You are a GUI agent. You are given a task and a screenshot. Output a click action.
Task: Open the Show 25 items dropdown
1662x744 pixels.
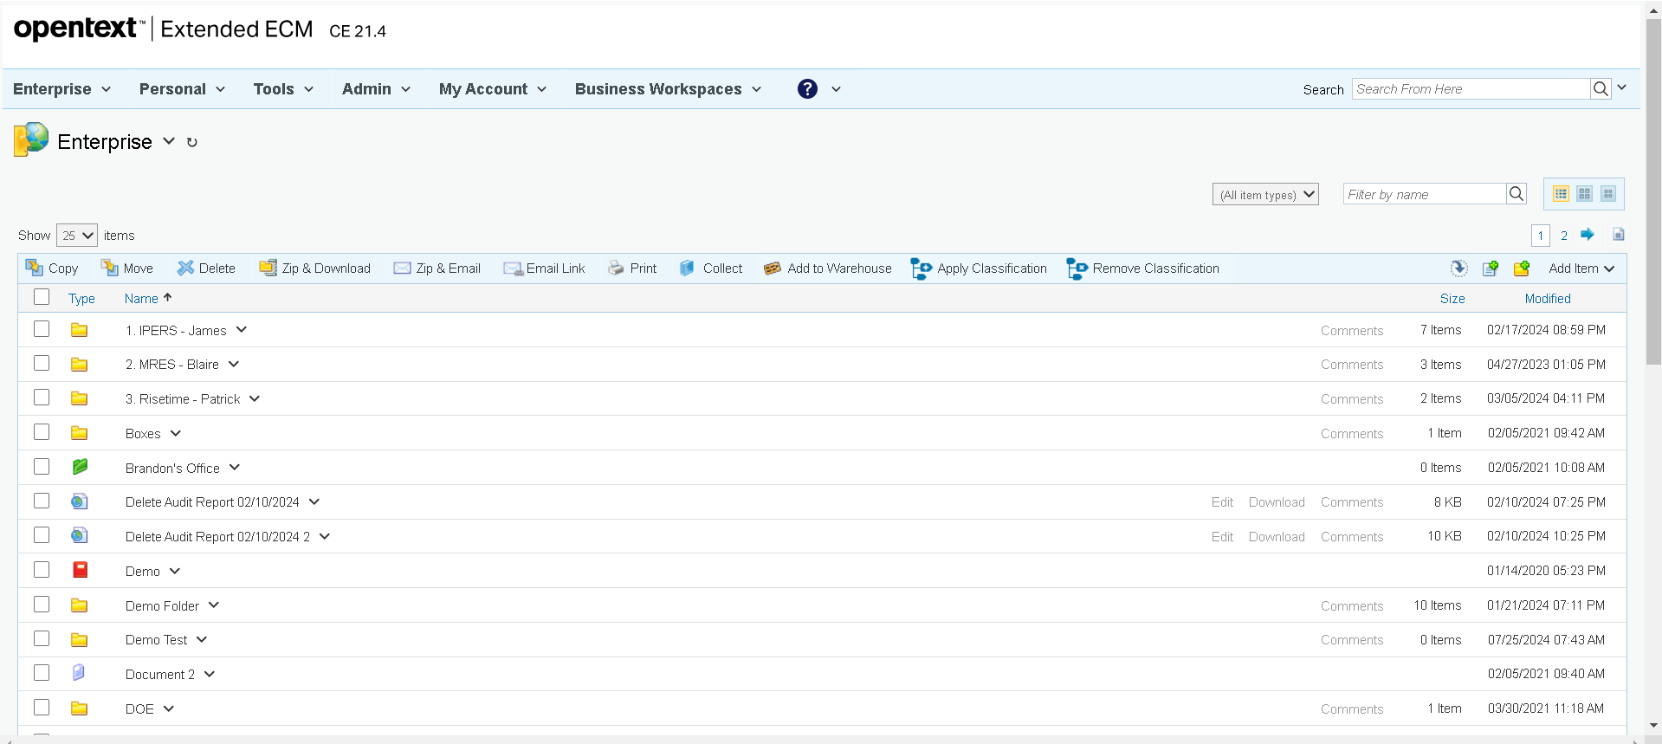click(77, 236)
